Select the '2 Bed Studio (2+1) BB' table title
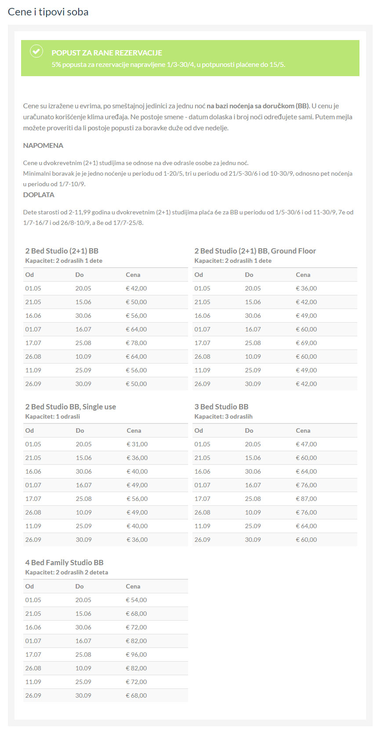 pyautogui.click(x=62, y=251)
